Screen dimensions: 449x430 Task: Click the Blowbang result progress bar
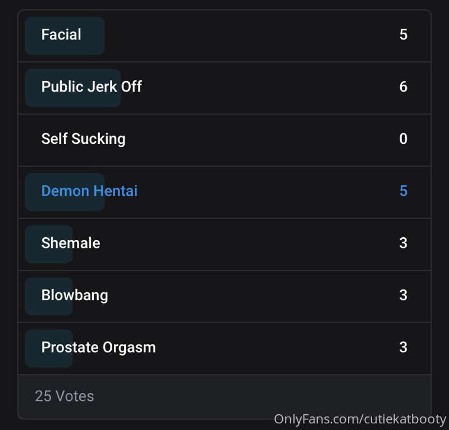click(x=49, y=296)
